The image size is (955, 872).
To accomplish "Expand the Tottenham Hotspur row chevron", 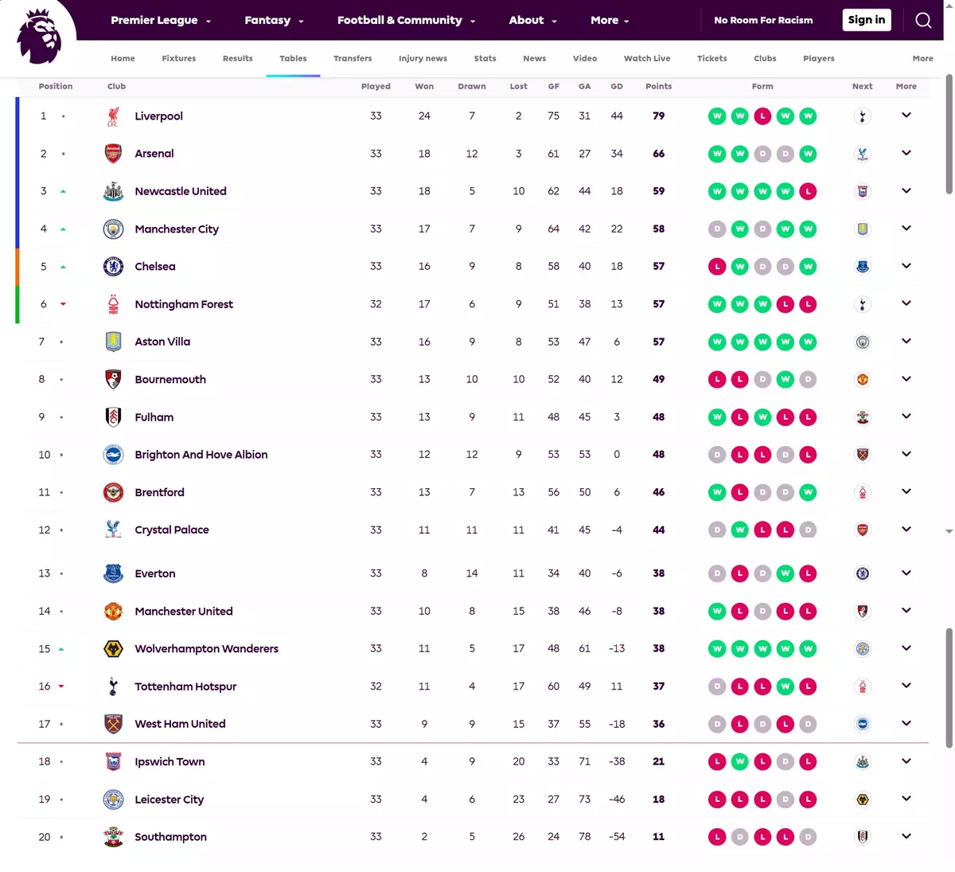I will (906, 686).
